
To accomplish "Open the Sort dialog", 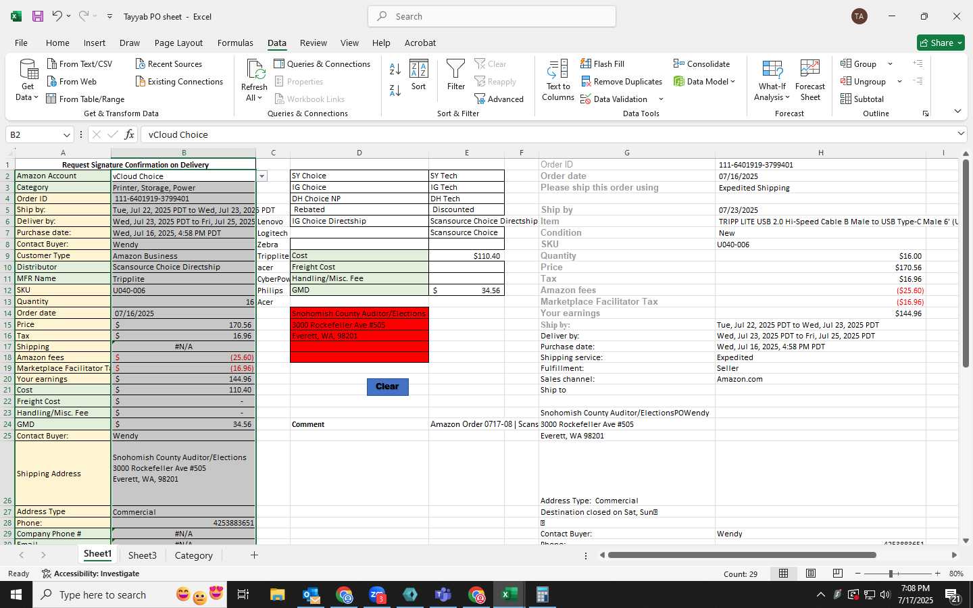I will click(x=419, y=75).
